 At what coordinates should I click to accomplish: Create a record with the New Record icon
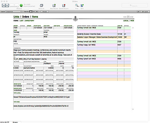tap(54, 5)
